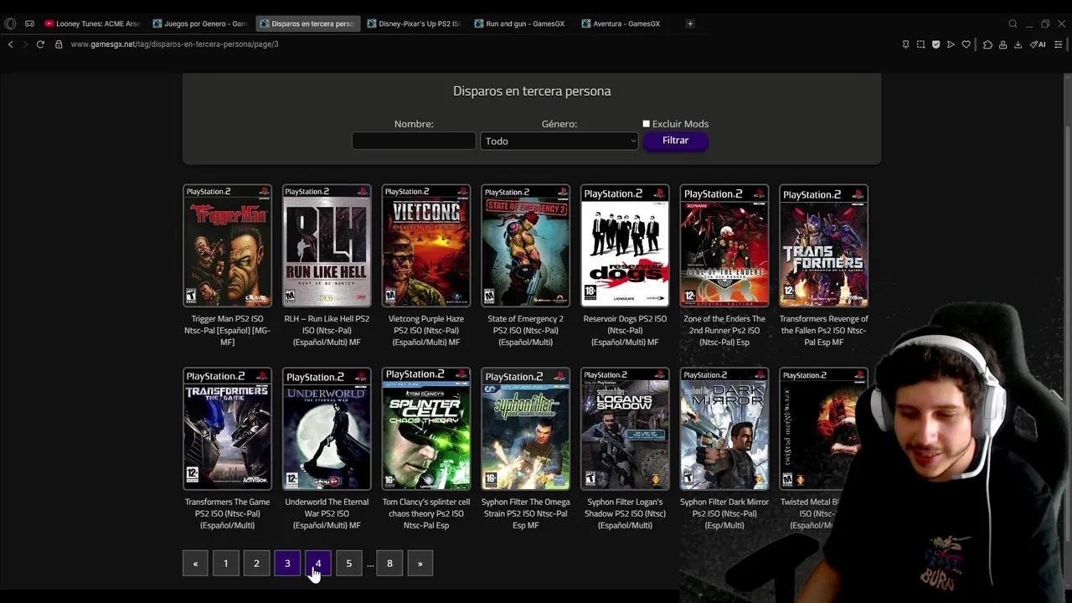Open Trigger Man PS2 ISO title link
The width and height of the screenshot is (1072, 603).
(227, 330)
